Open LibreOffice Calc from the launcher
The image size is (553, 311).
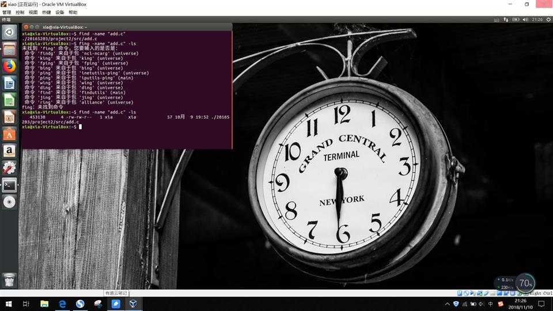pyautogui.click(x=9, y=100)
